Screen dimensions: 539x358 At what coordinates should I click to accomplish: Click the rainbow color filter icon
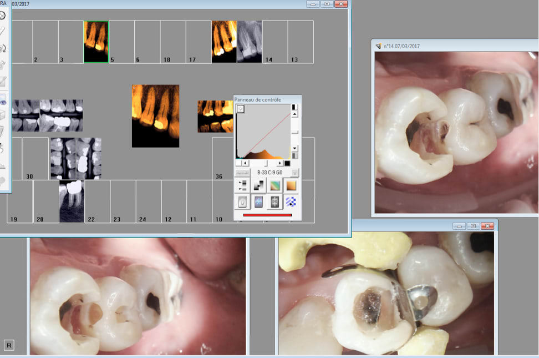point(275,186)
